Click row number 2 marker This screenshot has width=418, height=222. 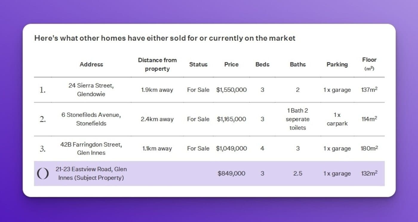pos(42,119)
